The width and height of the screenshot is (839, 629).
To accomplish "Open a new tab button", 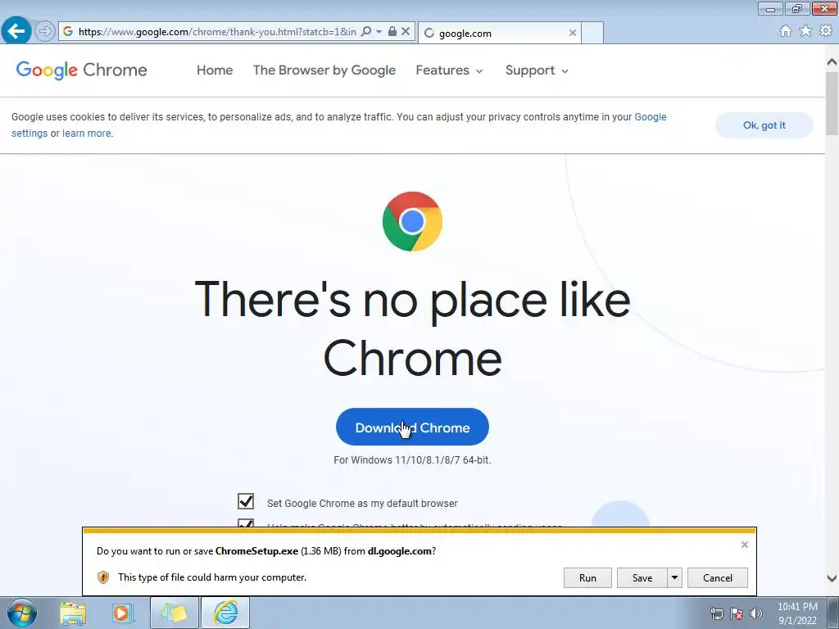I will click(592, 33).
